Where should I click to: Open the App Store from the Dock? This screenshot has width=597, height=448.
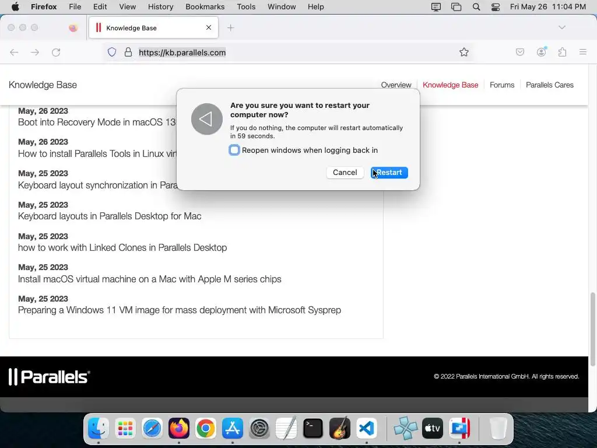232,428
